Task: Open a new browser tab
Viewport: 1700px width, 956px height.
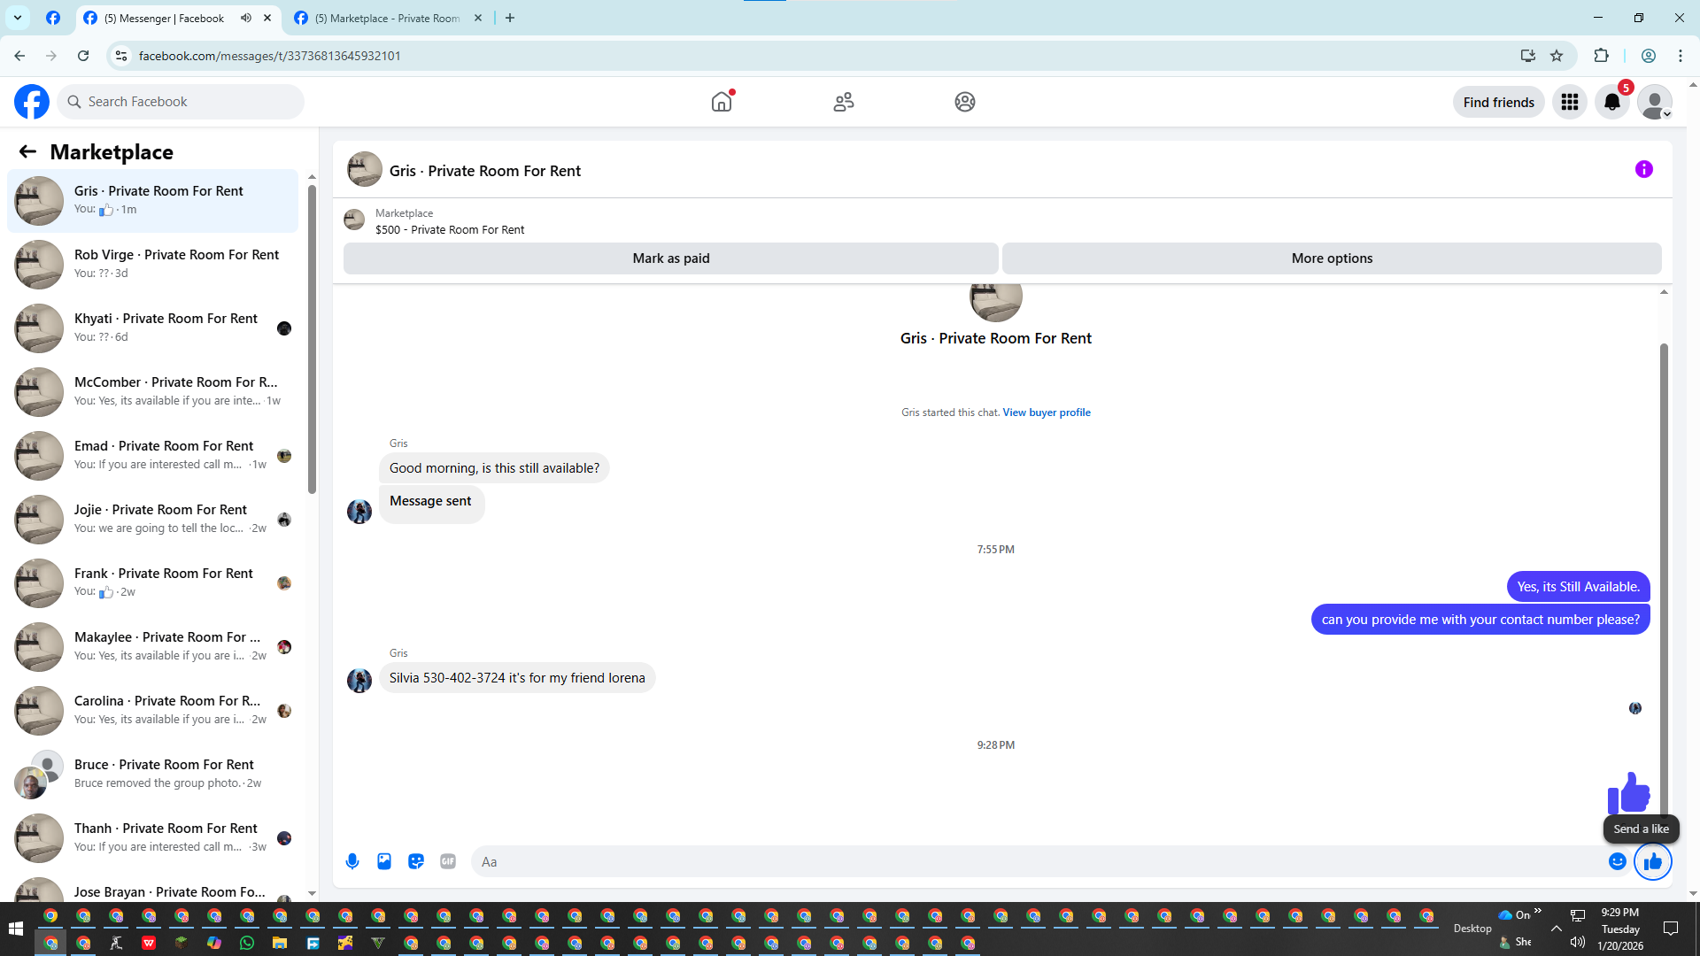Action: tap(510, 18)
